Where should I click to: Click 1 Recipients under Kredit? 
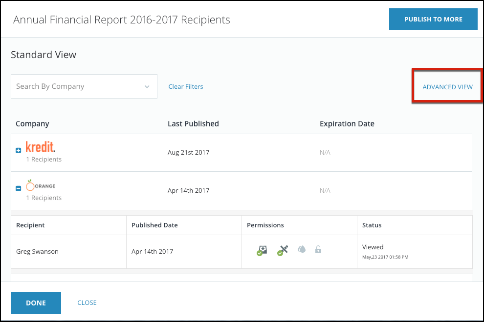pos(44,160)
